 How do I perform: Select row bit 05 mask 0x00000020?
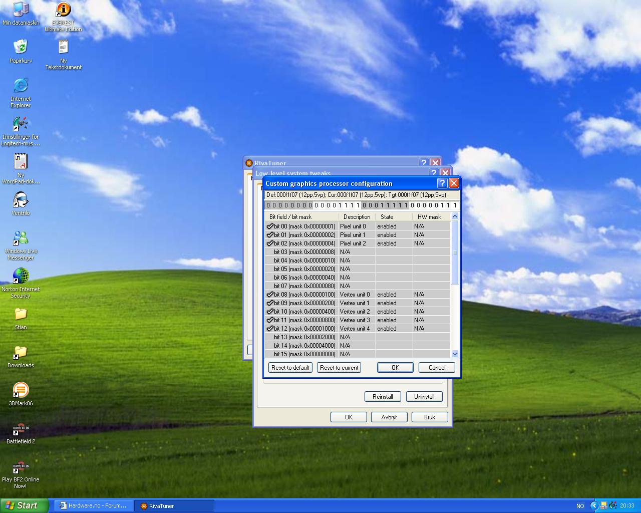coord(358,269)
